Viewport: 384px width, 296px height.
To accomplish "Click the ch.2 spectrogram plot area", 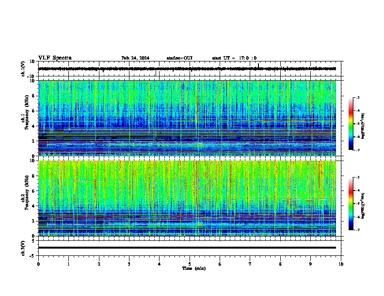I will tap(187, 198).
